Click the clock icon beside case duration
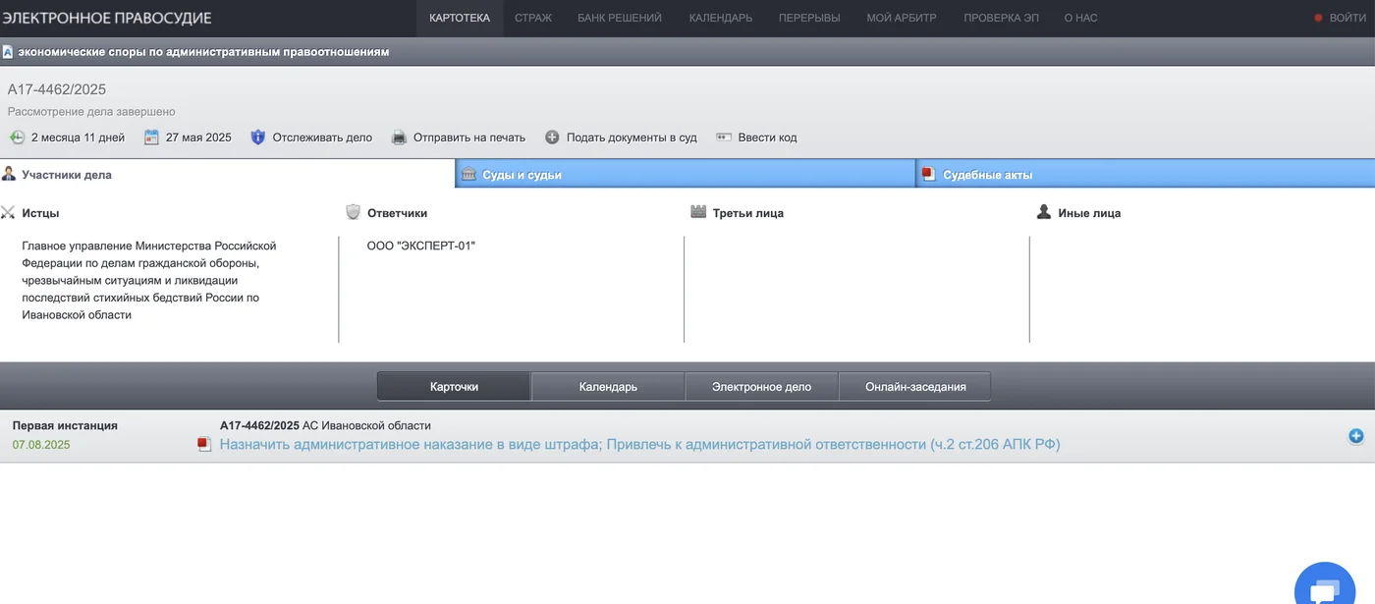The height and width of the screenshot is (604, 1375). [x=17, y=137]
